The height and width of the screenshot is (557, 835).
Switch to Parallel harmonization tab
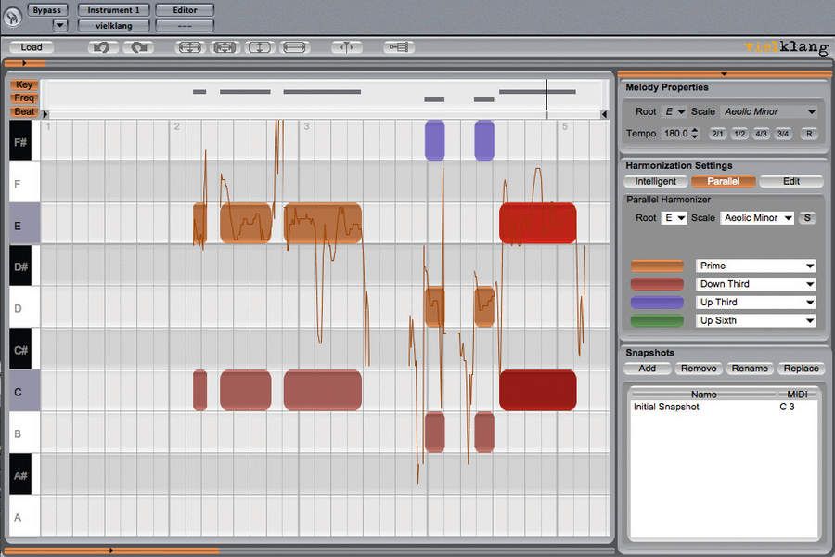[x=723, y=181]
